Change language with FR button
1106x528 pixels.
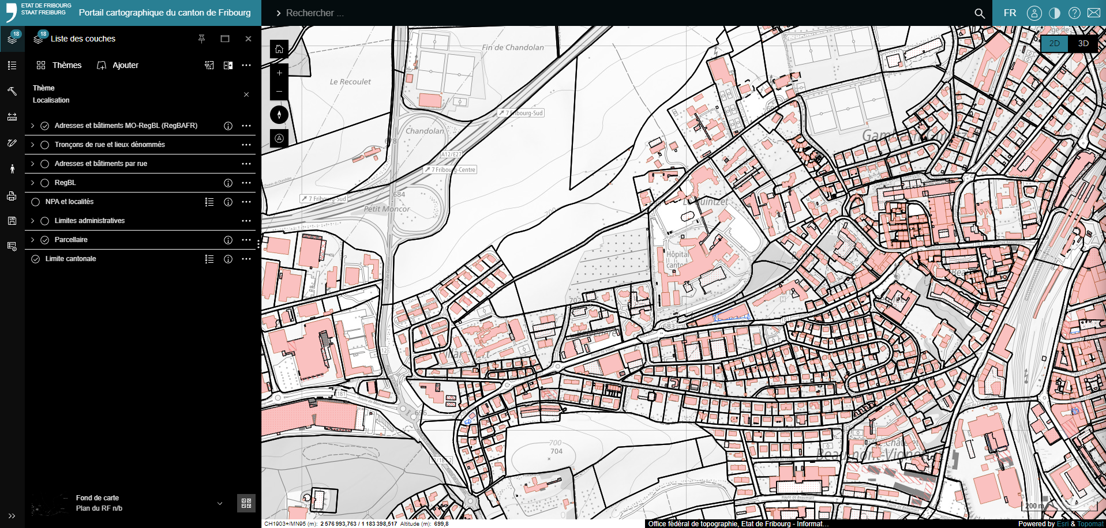click(1010, 13)
